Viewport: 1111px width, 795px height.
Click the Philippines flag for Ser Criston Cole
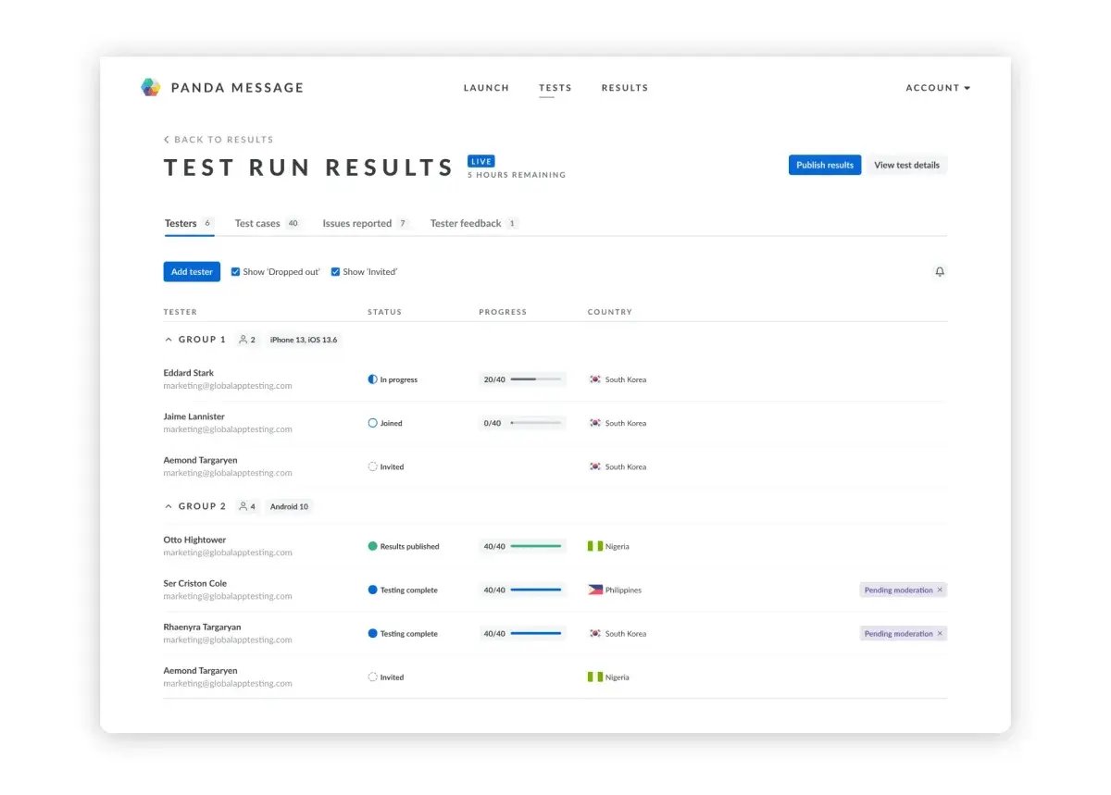[593, 590]
